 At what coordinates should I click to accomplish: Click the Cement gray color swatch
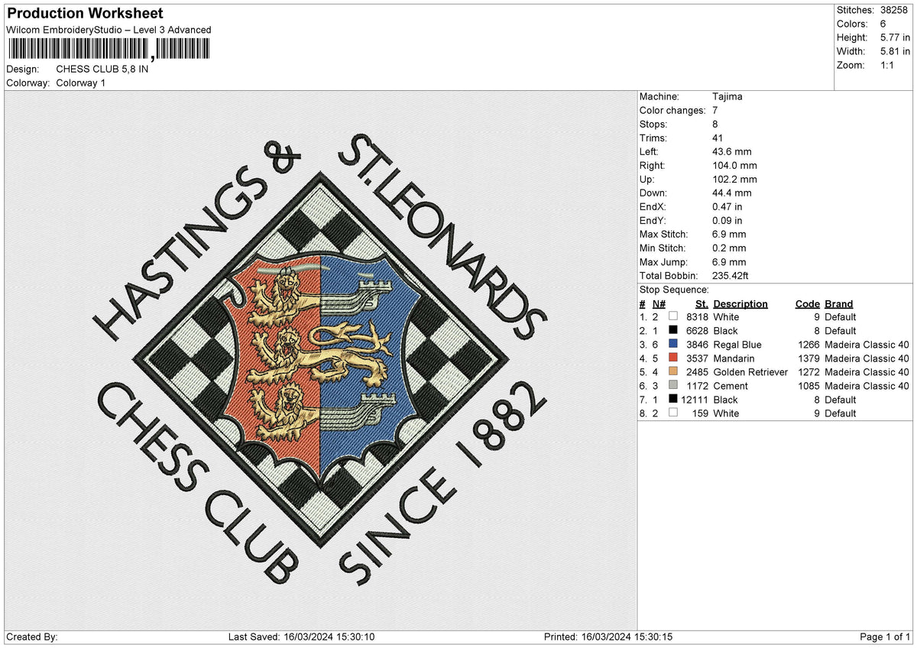[x=673, y=385]
